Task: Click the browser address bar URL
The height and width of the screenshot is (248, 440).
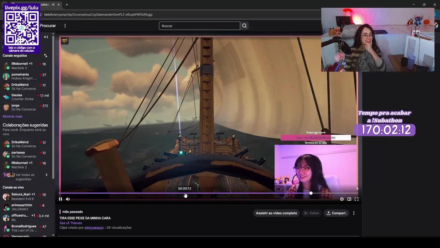Action: [x=98, y=14]
